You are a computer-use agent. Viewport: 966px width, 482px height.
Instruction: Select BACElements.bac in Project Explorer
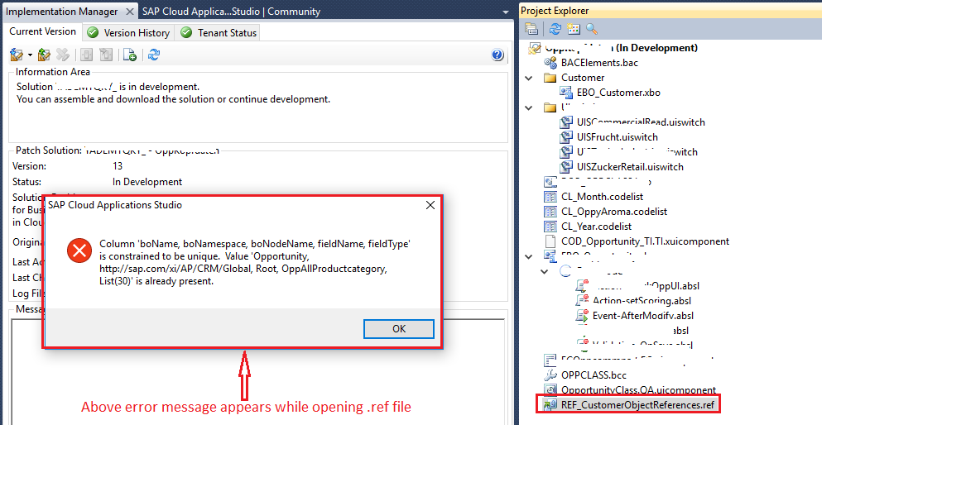coord(599,63)
